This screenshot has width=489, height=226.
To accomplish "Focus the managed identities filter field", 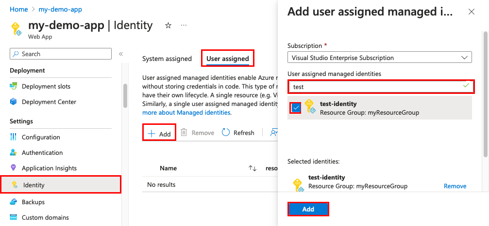I will 374,87.
